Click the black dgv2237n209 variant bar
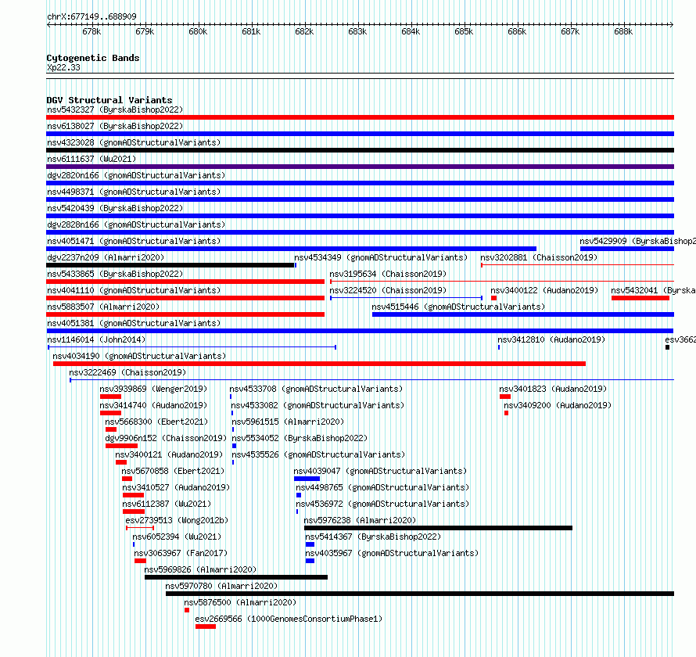 pyautogui.click(x=170, y=265)
